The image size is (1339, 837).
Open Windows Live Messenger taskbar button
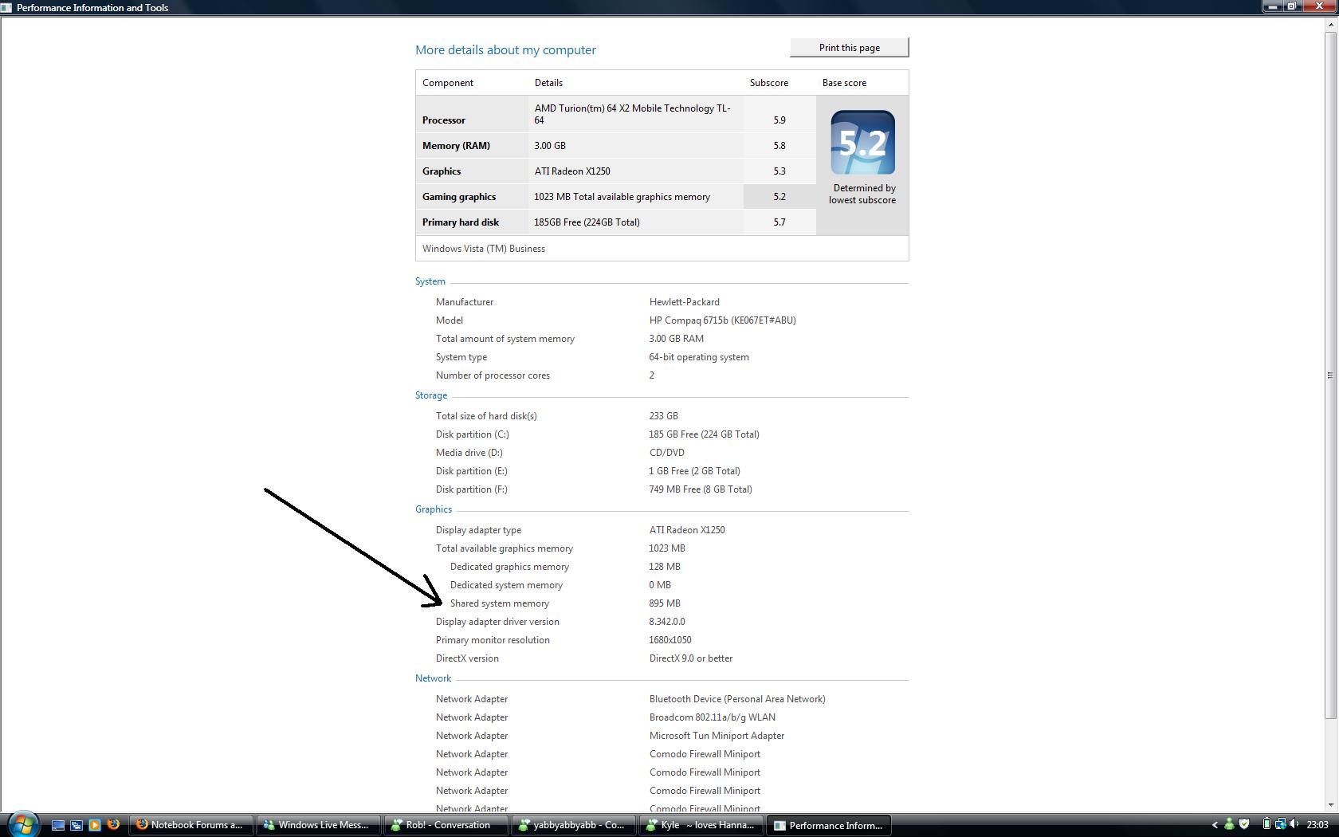[x=319, y=825]
